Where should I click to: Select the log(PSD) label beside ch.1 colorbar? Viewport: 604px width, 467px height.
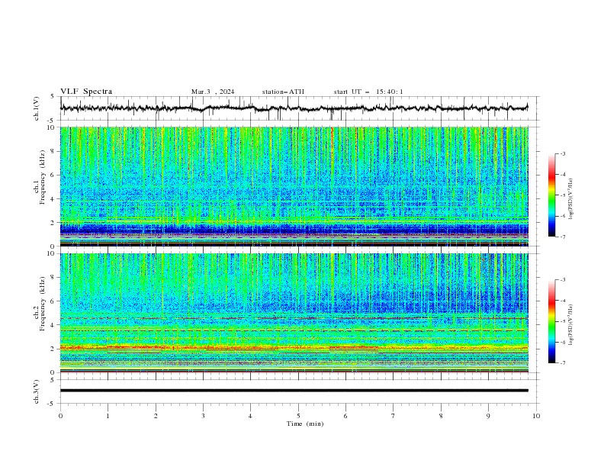coord(570,199)
